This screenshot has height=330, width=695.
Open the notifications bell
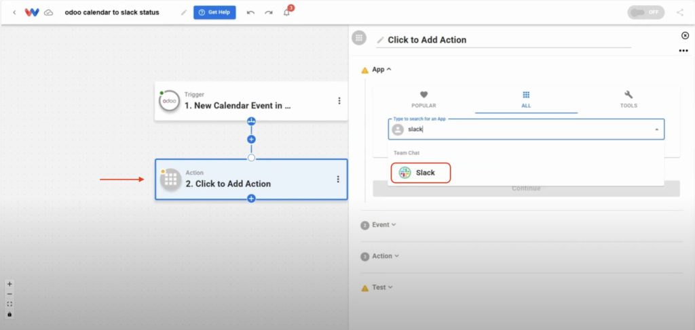pos(287,12)
